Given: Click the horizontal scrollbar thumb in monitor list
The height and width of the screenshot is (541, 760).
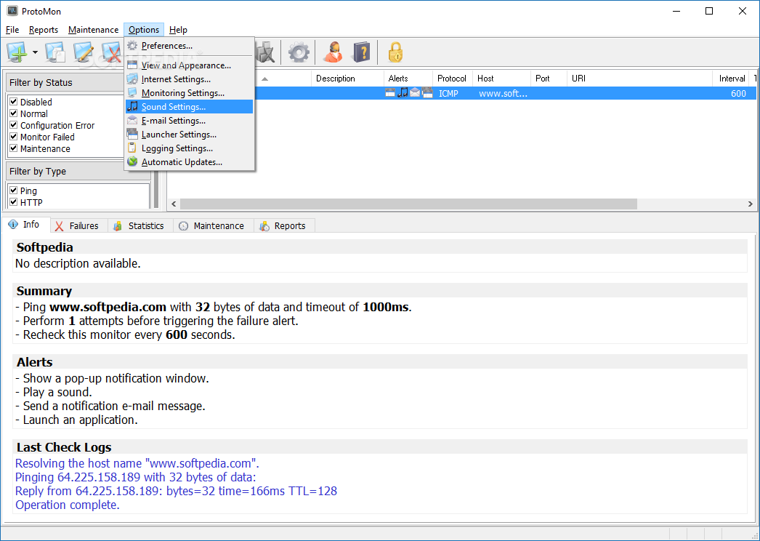Looking at the screenshot, I should pos(408,204).
